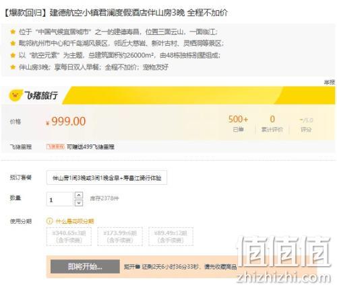The height and width of the screenshot is (289, 337).
Task: View the 500+ 已售 sold count
Action: pos(238,123)
